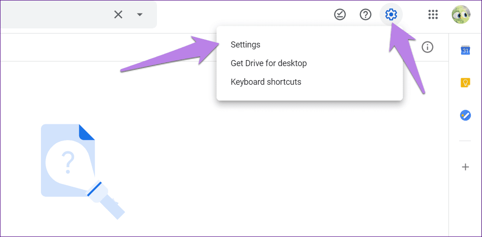
Task: Click the faded question mark in the illustration
Action: (68, 163)
